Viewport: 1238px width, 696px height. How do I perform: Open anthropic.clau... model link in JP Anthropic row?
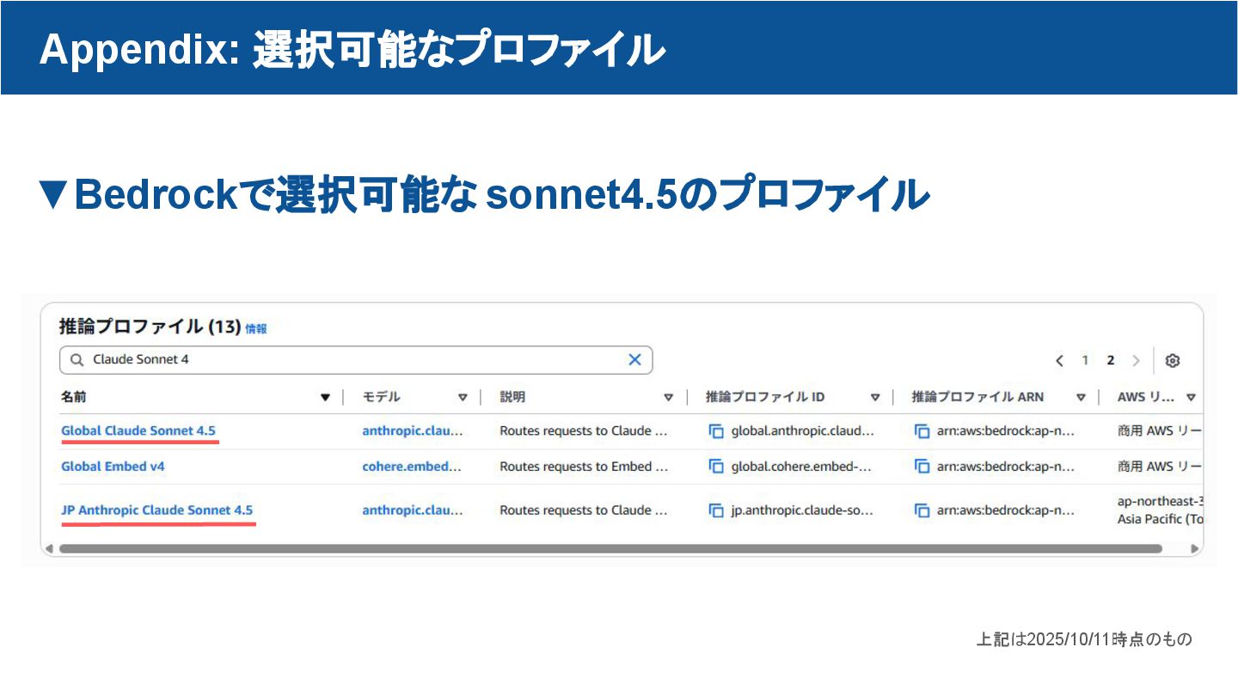413,510
